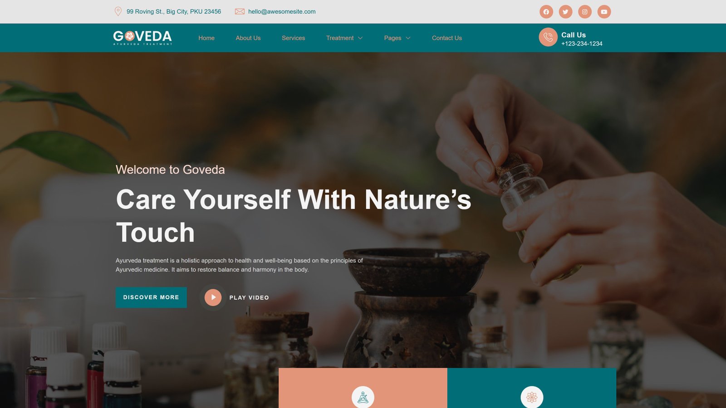Click the hello@awesomesite.com email link
The width and height of the screenshot is (726, 408).
[x=282, y=12]
